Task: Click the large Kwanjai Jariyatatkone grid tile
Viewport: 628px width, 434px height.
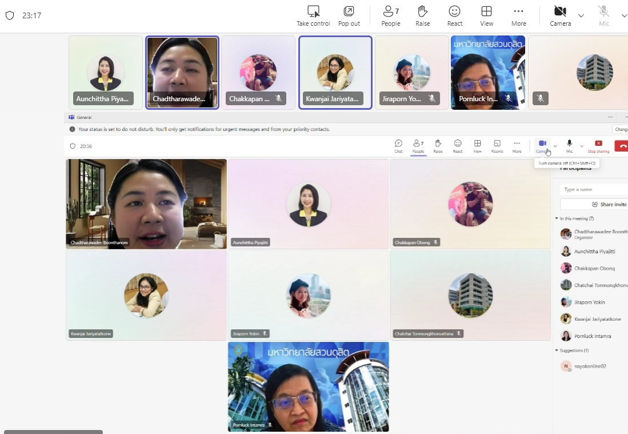Action: 146,296
